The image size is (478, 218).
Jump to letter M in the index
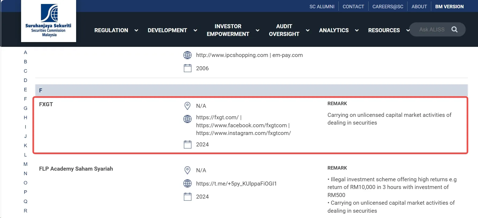click(x=25, y=164)
